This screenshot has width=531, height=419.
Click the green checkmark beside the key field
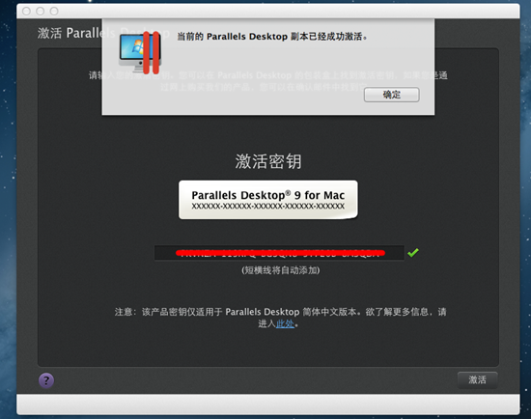(x=413, y=253)
